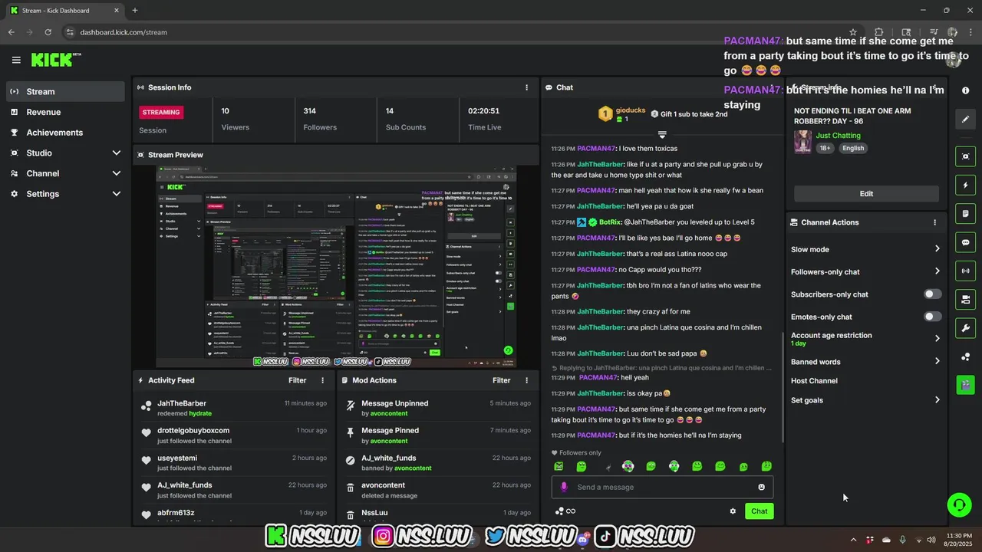Image resolution: width=982 pixels, height=552 pixels.
Task: Open chat settings gear icon
Action: 733,511
